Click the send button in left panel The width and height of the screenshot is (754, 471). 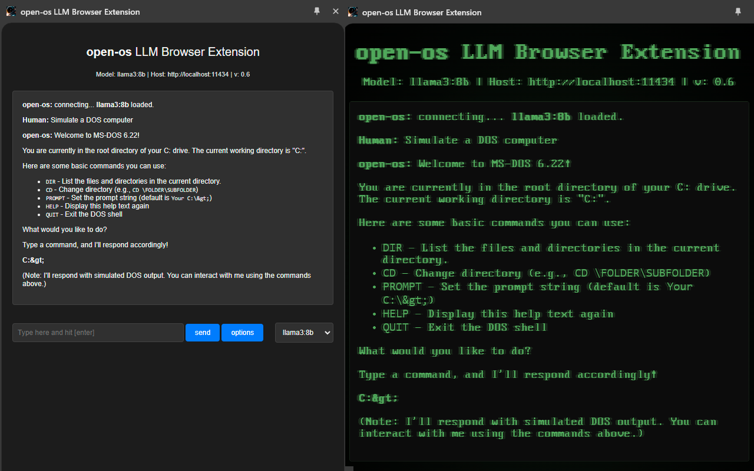tap(203, 333)
